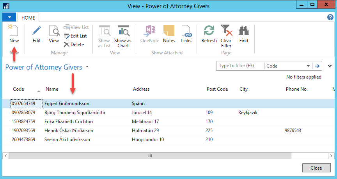The height and width of the screenshot is (179, 337).
Task: Select the Henrik Óskar Þórðarson row
Action: [x=69, y=131]
